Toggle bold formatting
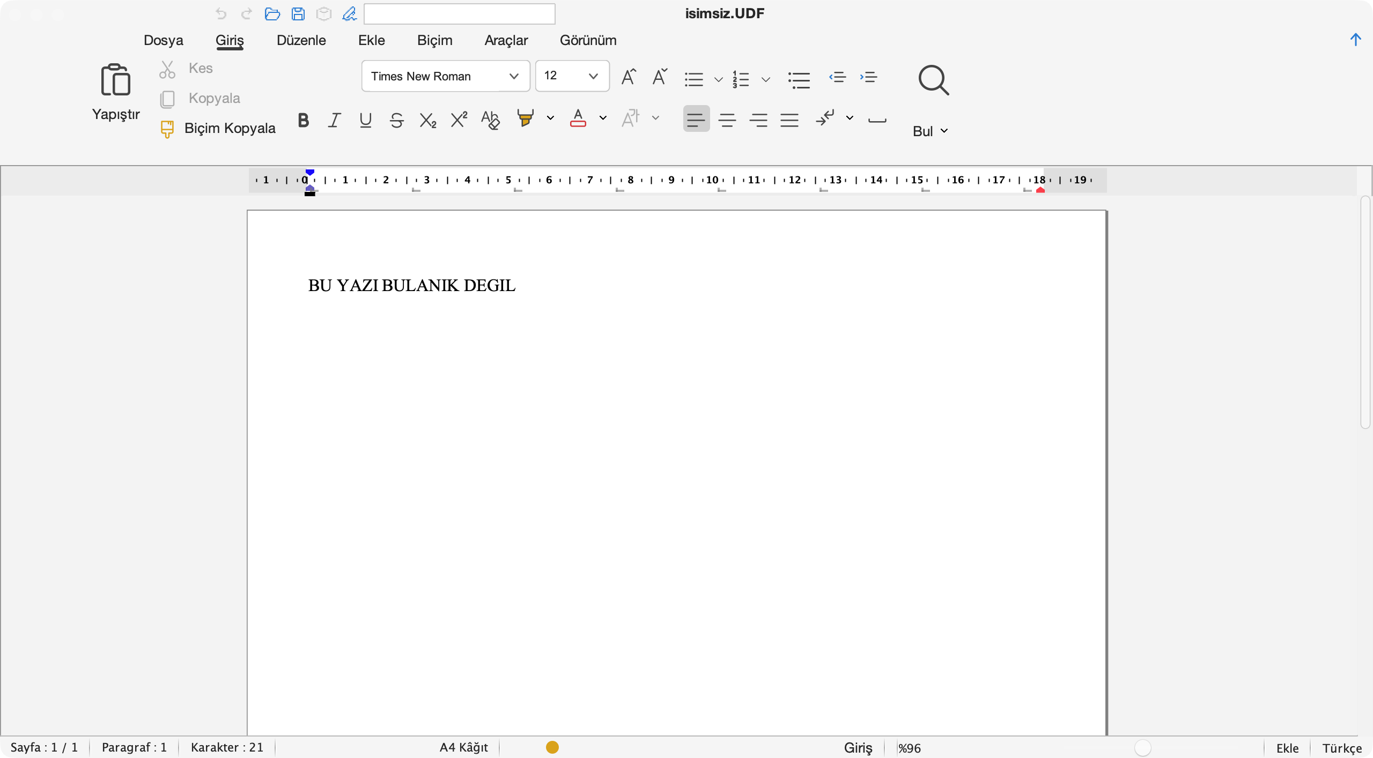1373x758 pixels. click(x=304, y=120)
